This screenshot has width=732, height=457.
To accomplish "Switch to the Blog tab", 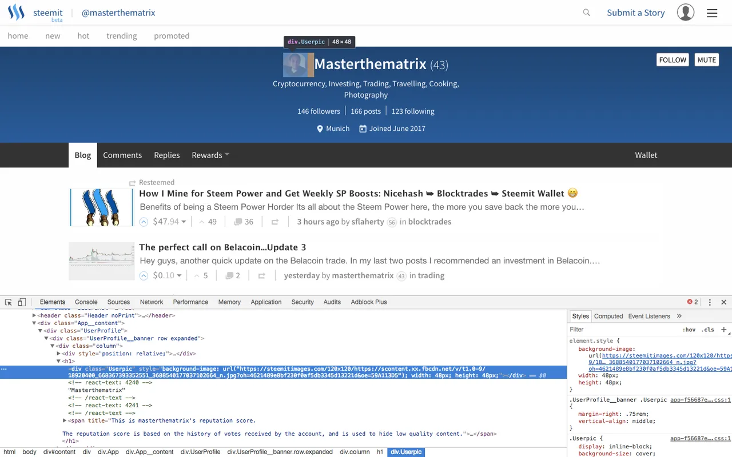I will [x=83, y=155].
